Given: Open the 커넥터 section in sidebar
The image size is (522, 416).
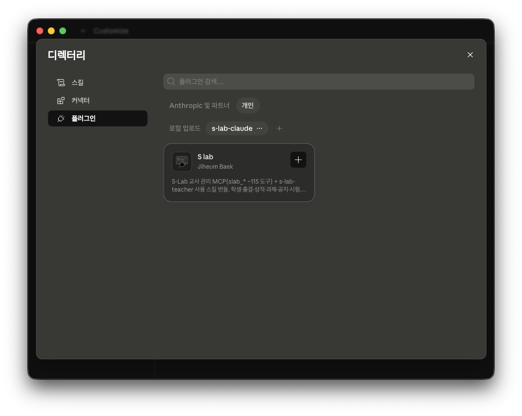Looking at the screenshot, I should [x=98, y=101].
